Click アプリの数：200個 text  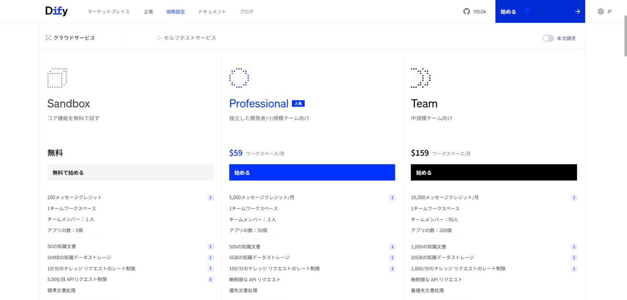(431, 231)
